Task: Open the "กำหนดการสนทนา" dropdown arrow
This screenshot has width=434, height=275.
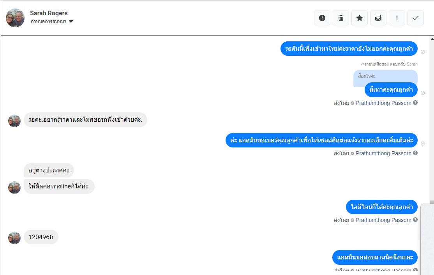Action: click(71, 21)
